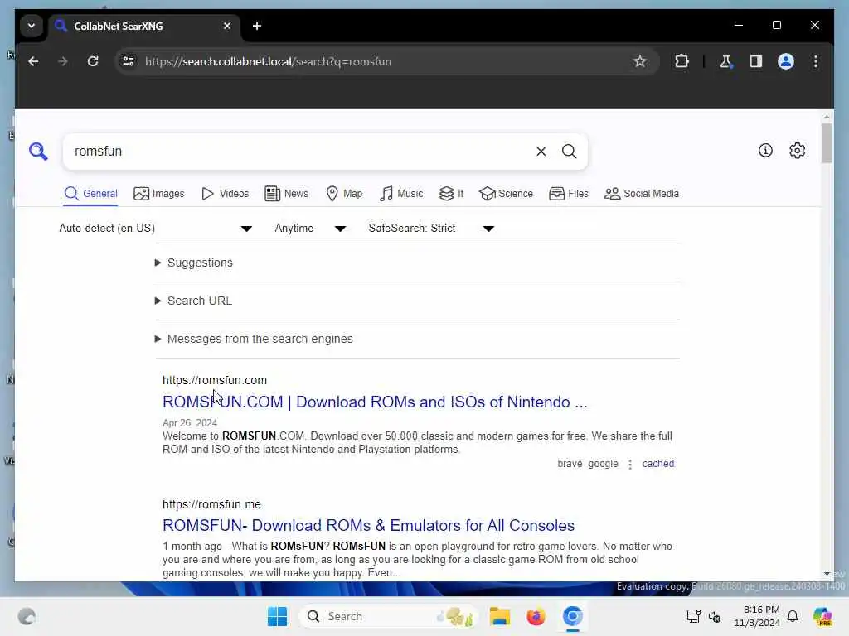
Task: Submit search with the magnifier button
Action: [569, 152]
